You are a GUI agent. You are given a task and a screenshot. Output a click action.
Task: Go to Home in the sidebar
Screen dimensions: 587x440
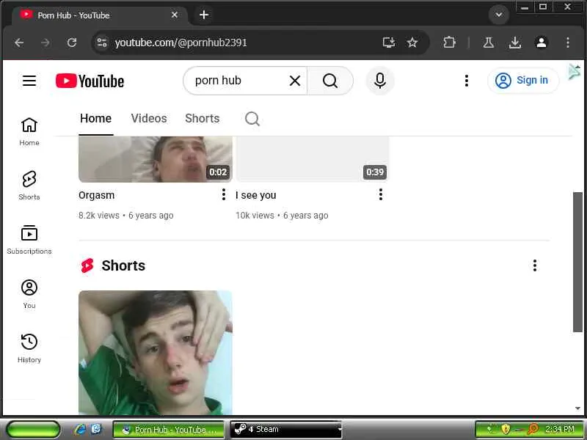point(29,132)
